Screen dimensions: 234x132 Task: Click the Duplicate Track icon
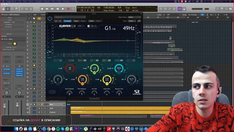[x=34, y=18]
